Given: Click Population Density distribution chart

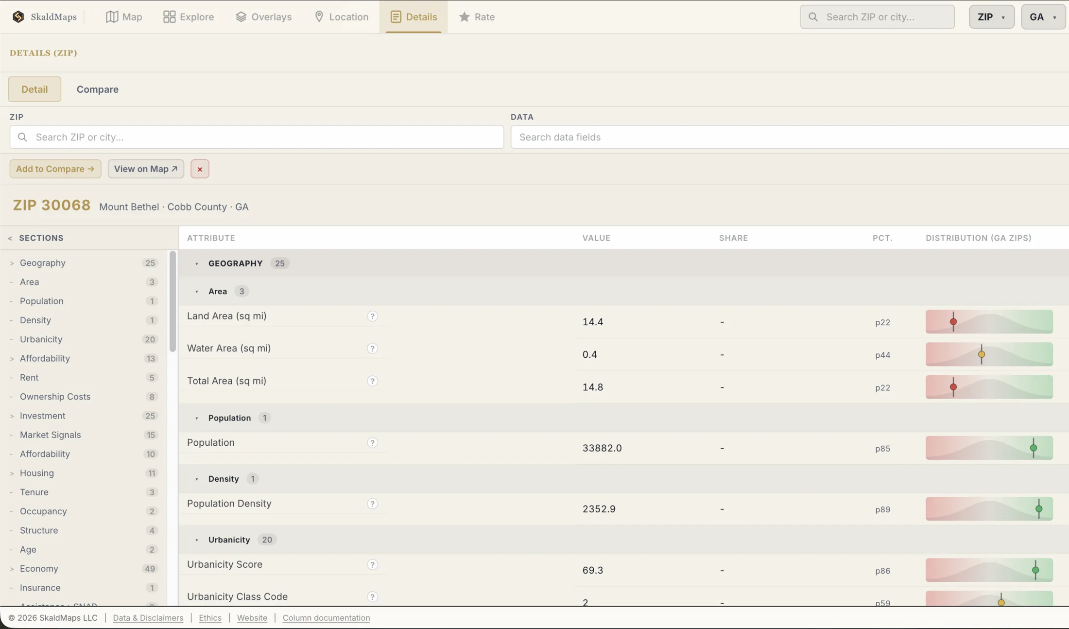Looking at the screenshot, I should (989, 509).
